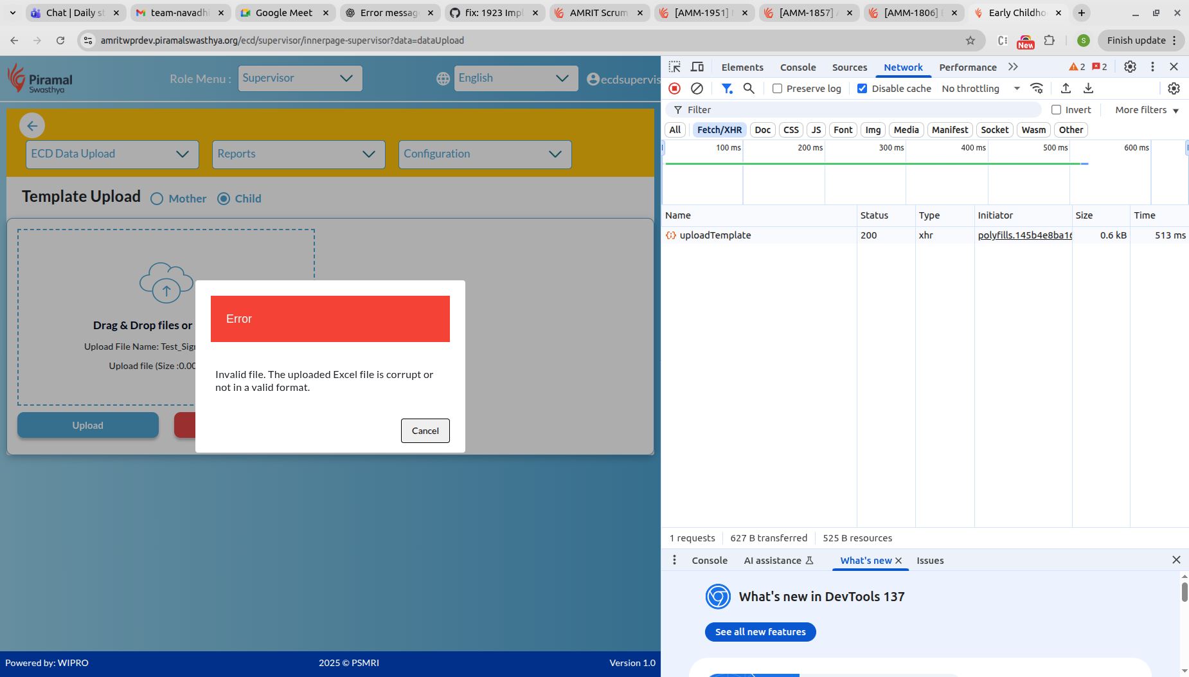Viewport: 1189px width, 677px height.
Task: Open DevTools settings gear
Action: tap(1130, 67)
